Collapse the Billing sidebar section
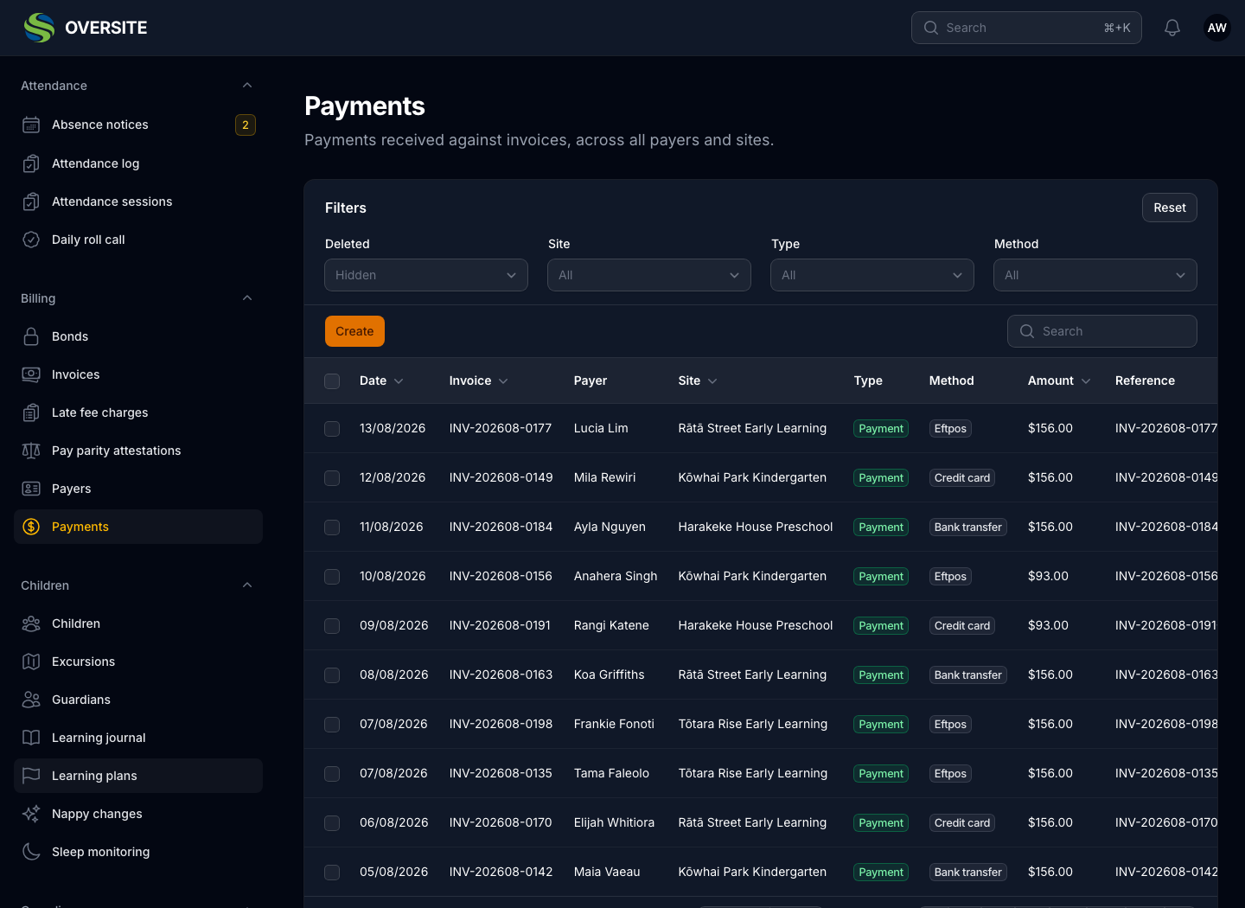 point(247,298)
